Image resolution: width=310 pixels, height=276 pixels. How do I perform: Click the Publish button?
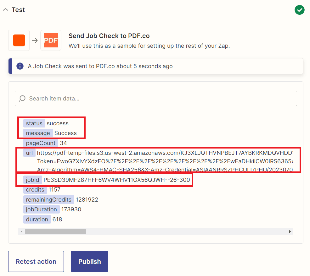point(89,261)
